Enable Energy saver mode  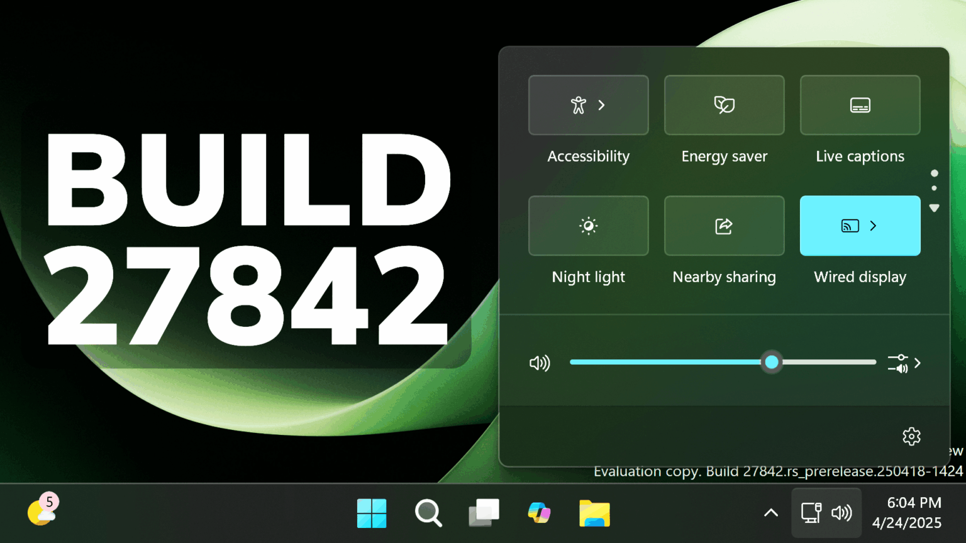coord(724,105)
